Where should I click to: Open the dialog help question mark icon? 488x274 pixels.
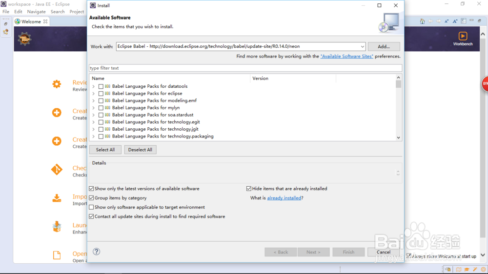pyautogui.click(x=97, y=252)
